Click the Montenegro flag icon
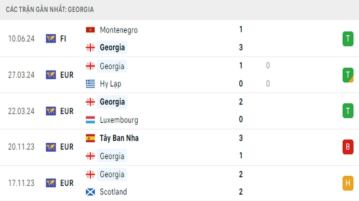The image size is (359, 201). click(90, 30)
